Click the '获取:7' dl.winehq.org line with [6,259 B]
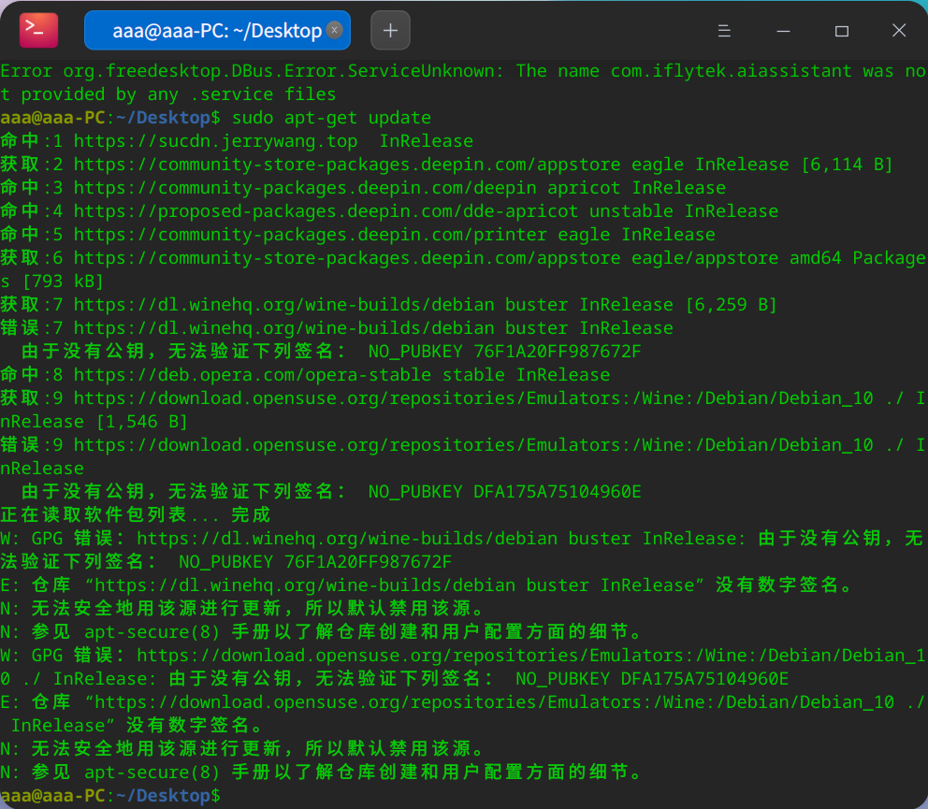This screenshot has width=928, height=809. tap(388, 305)
